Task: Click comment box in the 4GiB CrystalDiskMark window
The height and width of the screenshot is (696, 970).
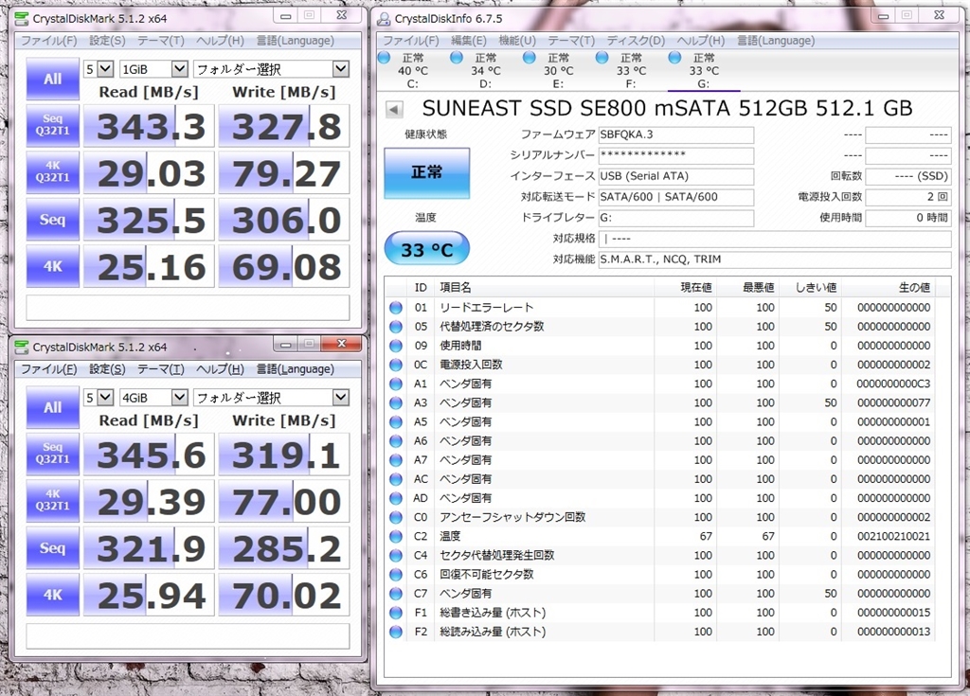Action: [188, 636]
